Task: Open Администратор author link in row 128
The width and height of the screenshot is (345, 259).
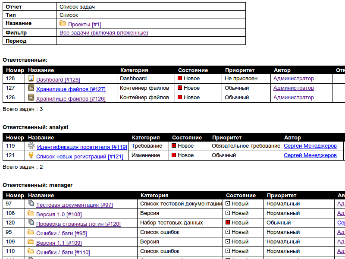Action: click(x=294, y=79)
